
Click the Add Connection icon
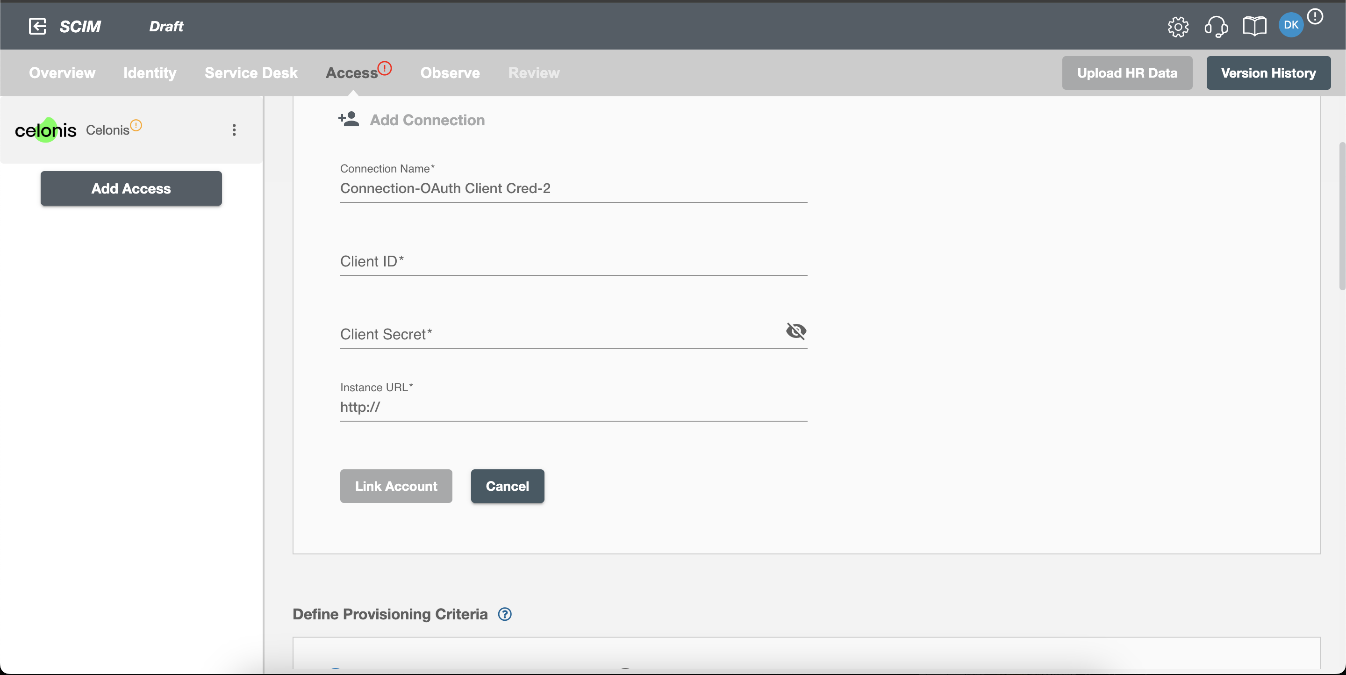348,120
